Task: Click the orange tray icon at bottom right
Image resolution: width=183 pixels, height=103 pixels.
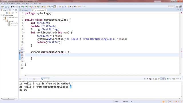Action: point(164,102)
